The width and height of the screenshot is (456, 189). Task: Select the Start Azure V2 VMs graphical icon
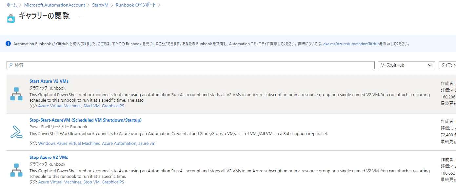pos(16,94)
